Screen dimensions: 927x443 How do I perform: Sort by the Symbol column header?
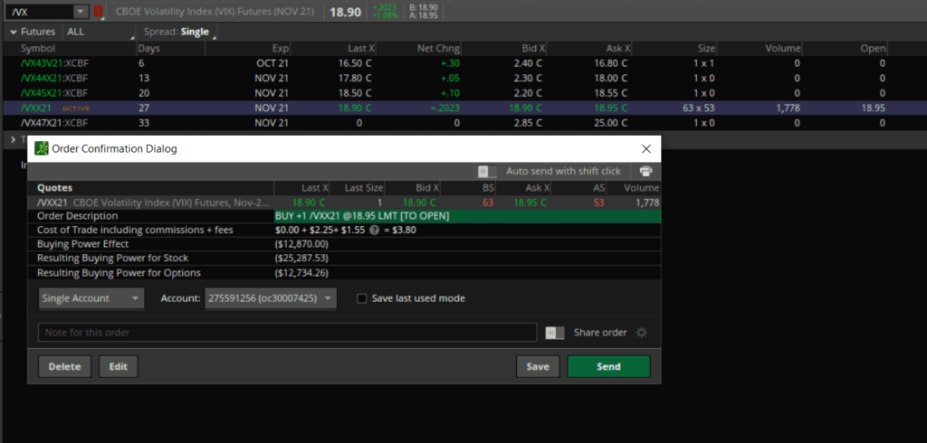coord(38,49)
